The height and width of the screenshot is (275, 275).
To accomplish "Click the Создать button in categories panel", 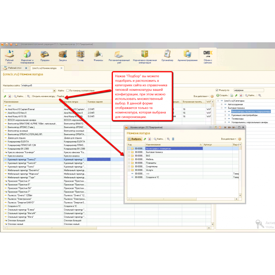I will tap(222, 96).
